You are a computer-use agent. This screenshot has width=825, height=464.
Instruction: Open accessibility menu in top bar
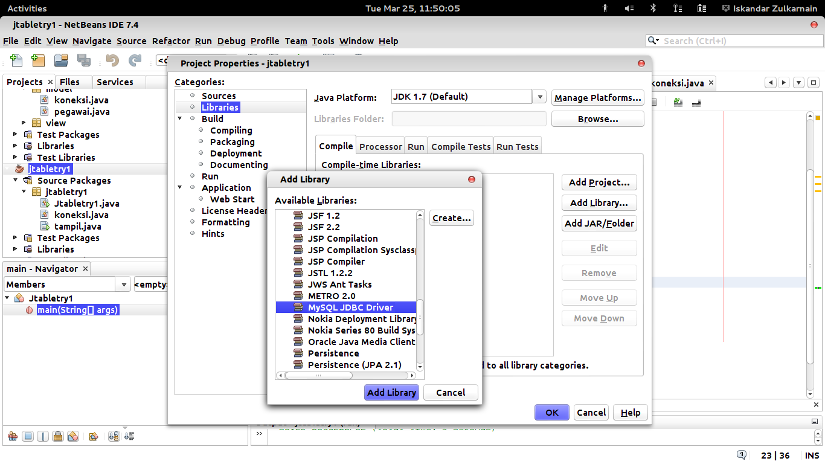point(605,8)
